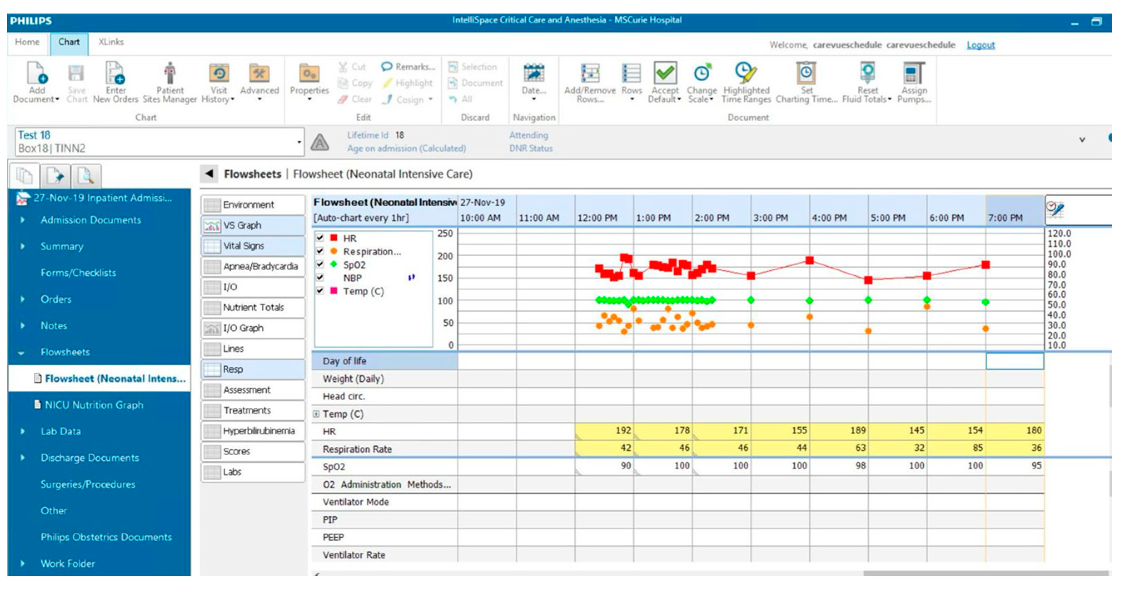This screenshot has width=1128, height=591.
Task: Click Add/Remove Rows icon
Action: (589, 73)
